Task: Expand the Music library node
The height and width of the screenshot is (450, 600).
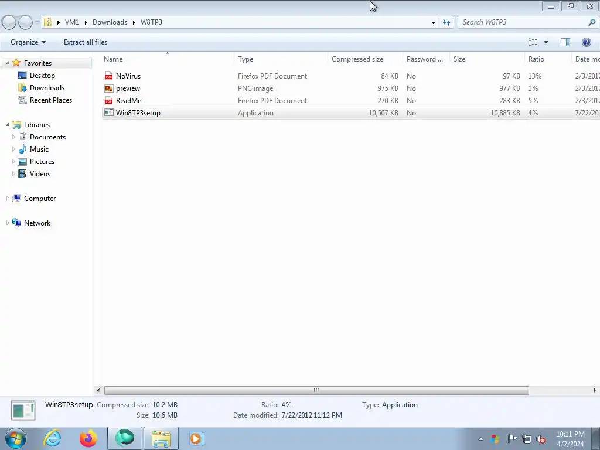Action: point(14,149)
